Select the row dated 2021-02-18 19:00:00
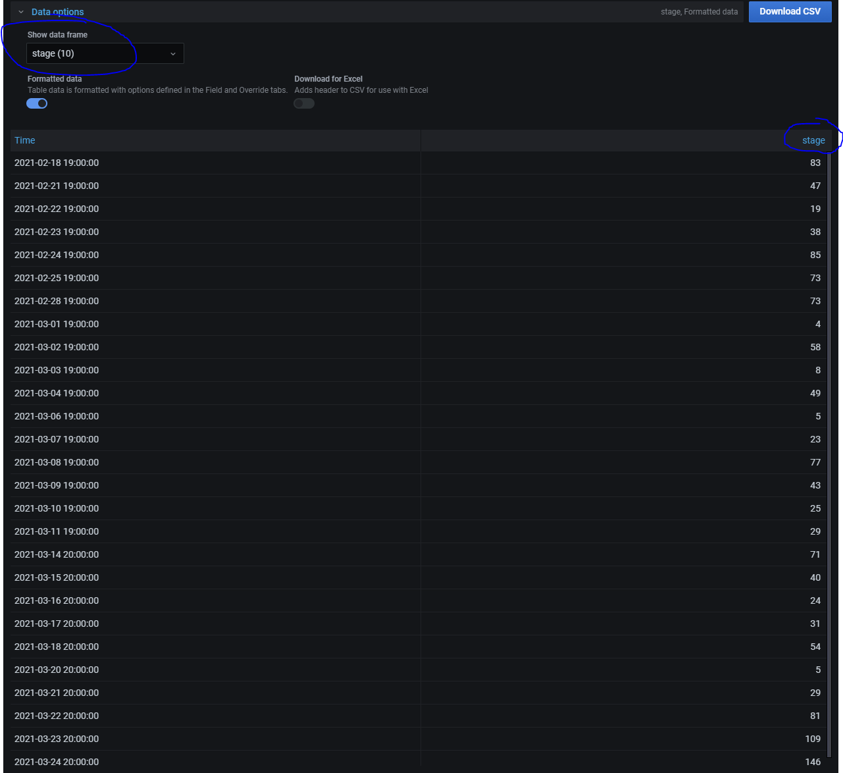Image resolution: width=843 pixels, height=773 pixels. click(x=263, y=163)
